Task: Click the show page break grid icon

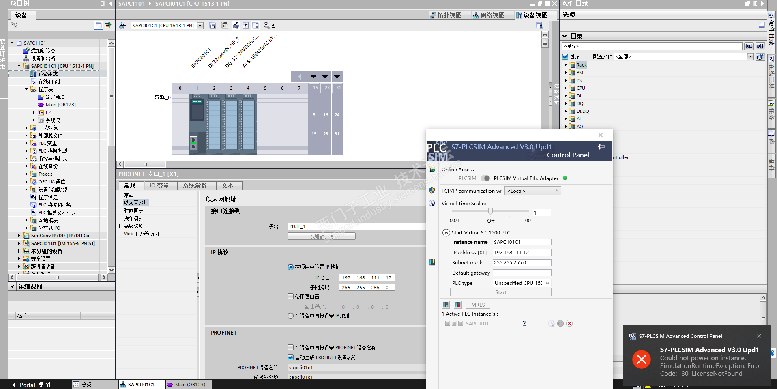Action: tap(246, 26)
